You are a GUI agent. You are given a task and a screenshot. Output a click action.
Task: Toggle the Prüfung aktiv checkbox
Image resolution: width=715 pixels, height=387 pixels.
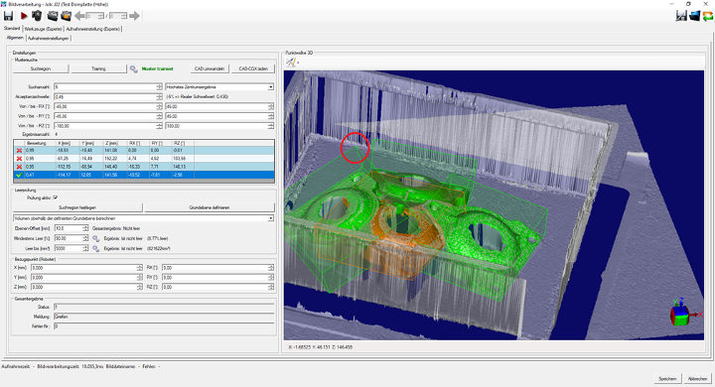56,197
